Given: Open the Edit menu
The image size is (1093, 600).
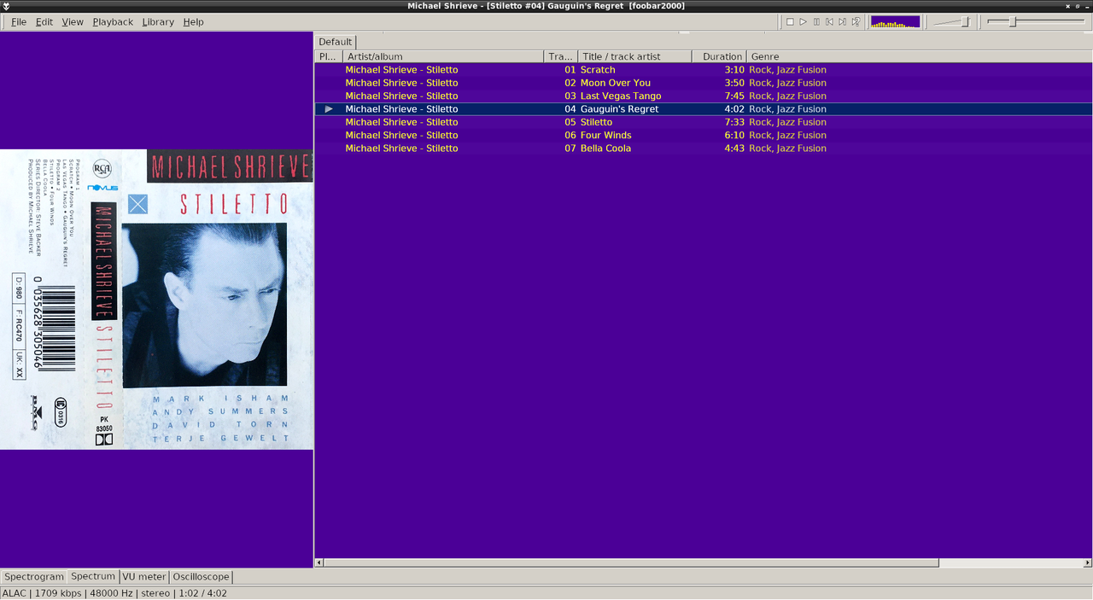Looking at the screenshot, I should 44,21.
